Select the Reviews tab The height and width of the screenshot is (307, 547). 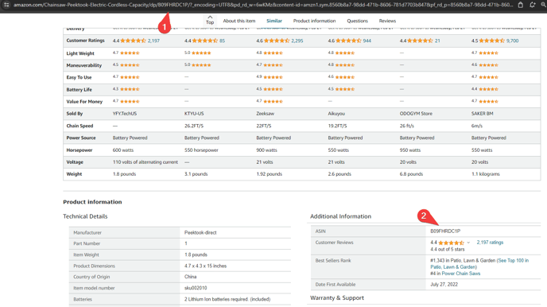click(387, 21)
